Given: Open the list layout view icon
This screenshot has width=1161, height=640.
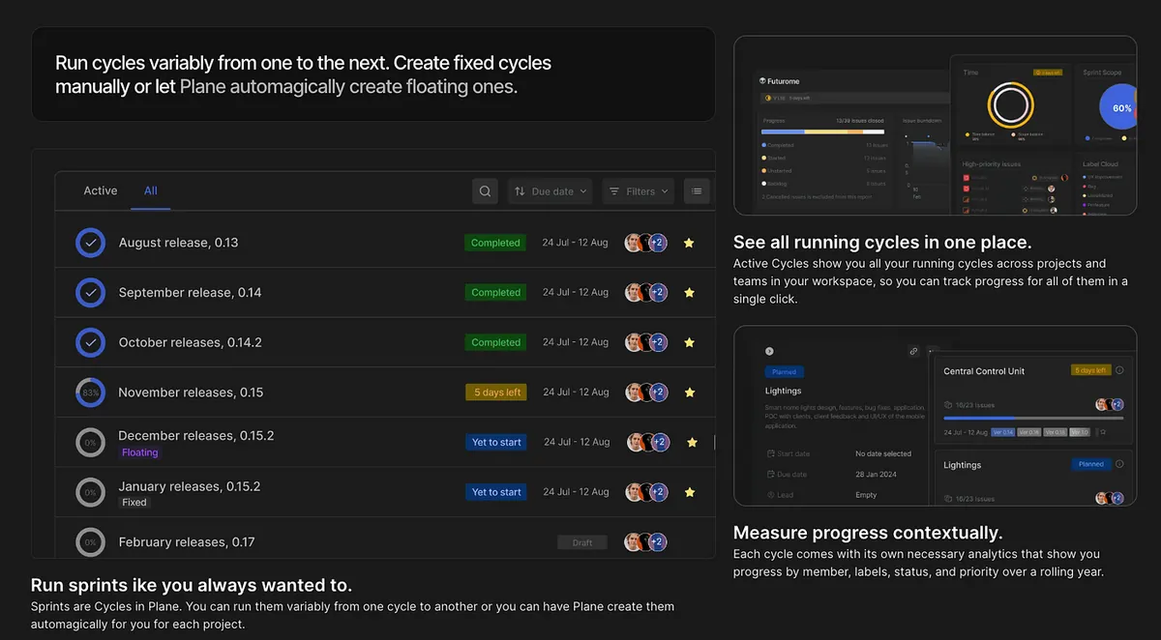Looking at the screenshot, I should click(697, 191).
